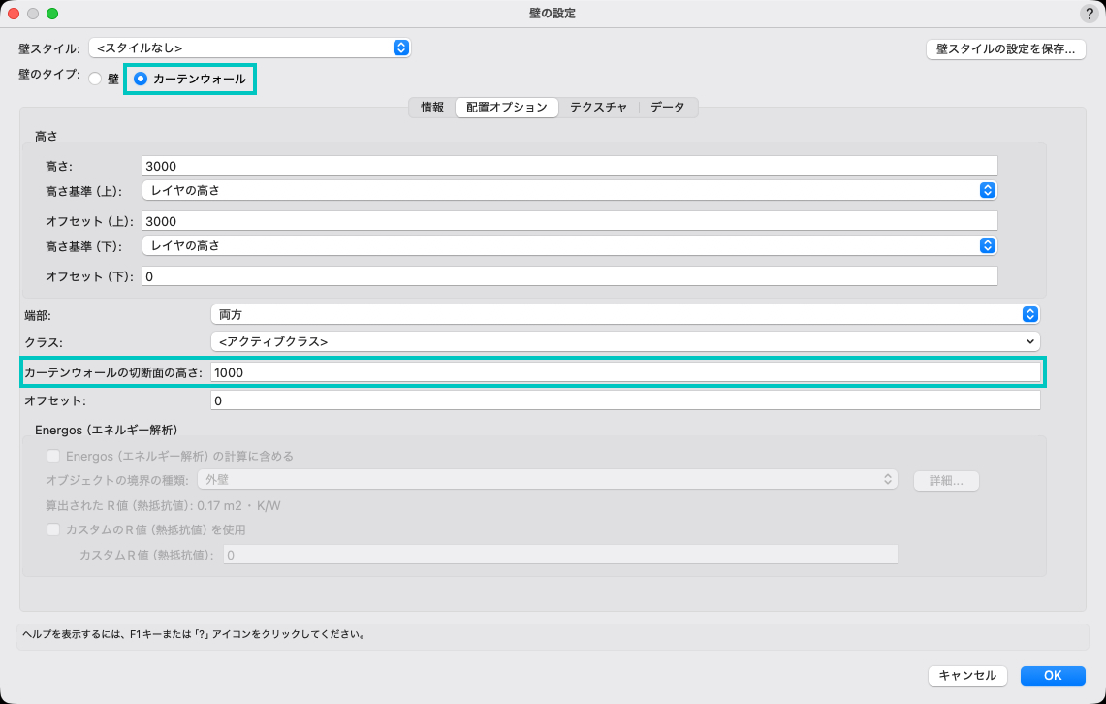Switch to the データ tab
This screenshot has width=1106, height=704.
[667, 108]
